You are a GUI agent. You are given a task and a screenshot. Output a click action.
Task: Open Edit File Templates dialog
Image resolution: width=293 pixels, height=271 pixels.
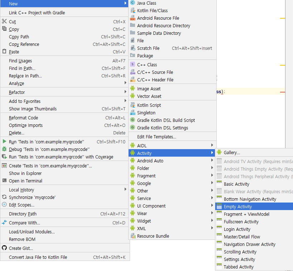tap(173, 137)
